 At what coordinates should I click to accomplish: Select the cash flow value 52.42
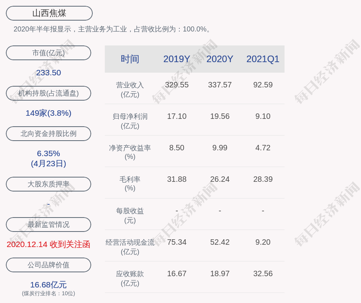click(x=220, y=242)
